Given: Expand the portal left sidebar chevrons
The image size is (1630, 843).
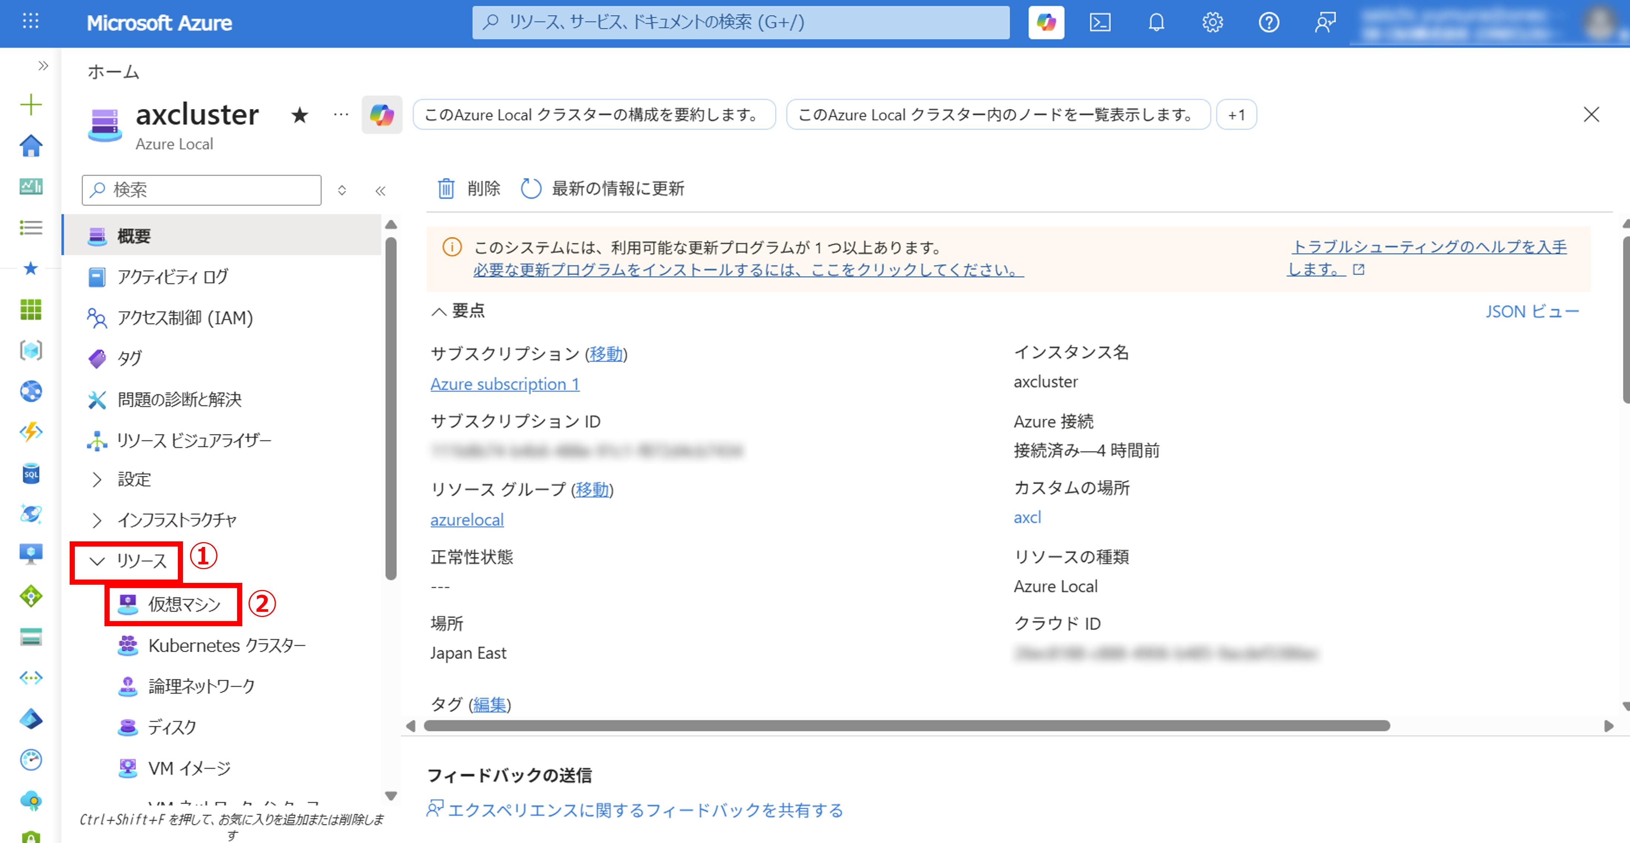Looking at the screenshot, I should tap(43, 65).
